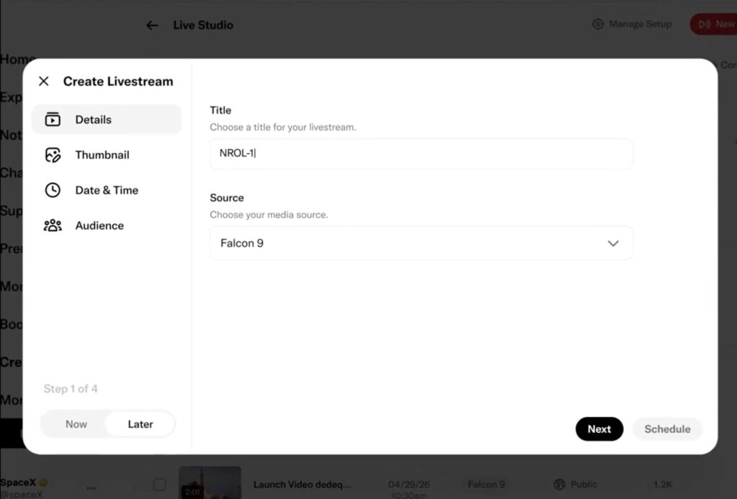The image size is (737, 499).
Task: Click the Schedule button
Action: [x=667, y=429]
